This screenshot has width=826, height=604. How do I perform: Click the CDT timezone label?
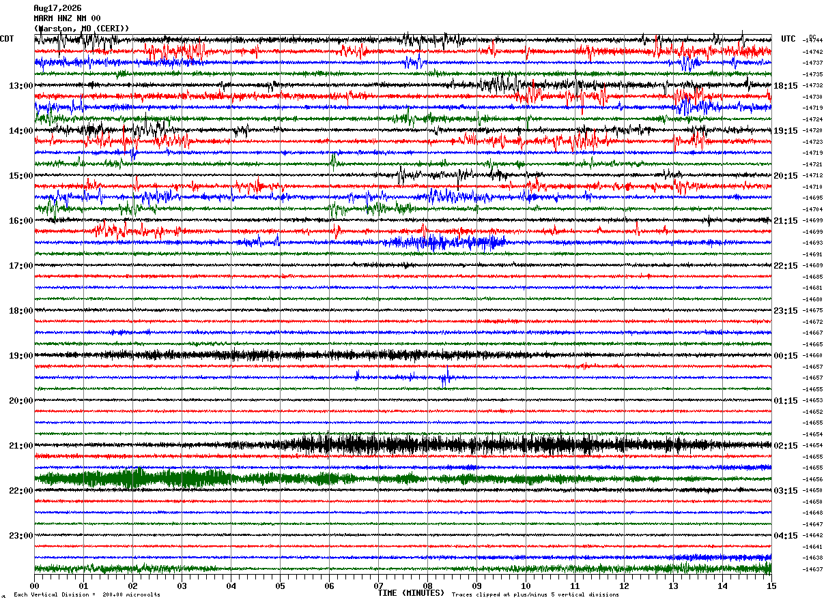pos(7,39)
